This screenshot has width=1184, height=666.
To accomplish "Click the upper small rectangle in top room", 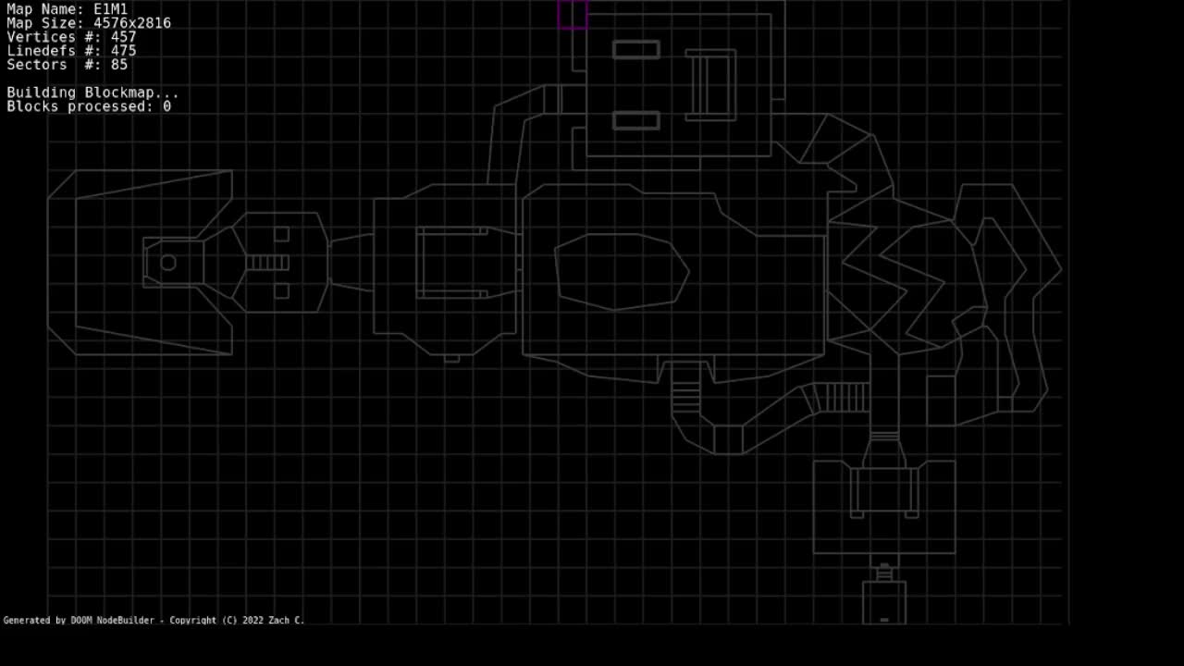I will click(636, 49).
